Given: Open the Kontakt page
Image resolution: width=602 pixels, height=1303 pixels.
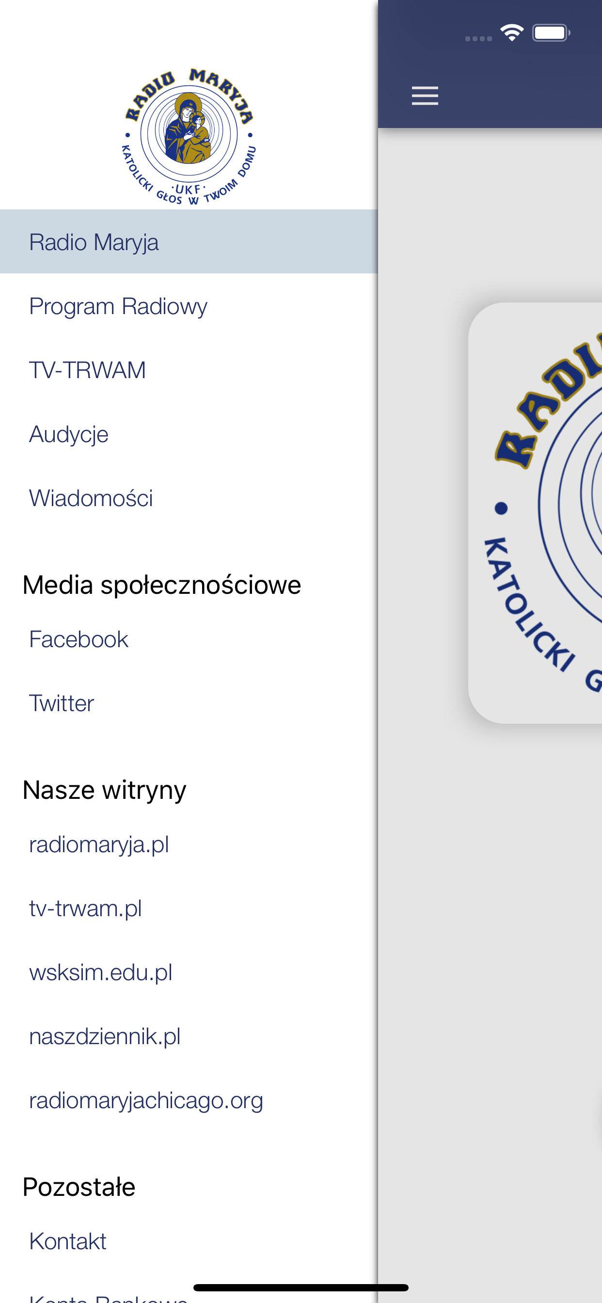Looking at the screenshot, I should click(189, 1241).
